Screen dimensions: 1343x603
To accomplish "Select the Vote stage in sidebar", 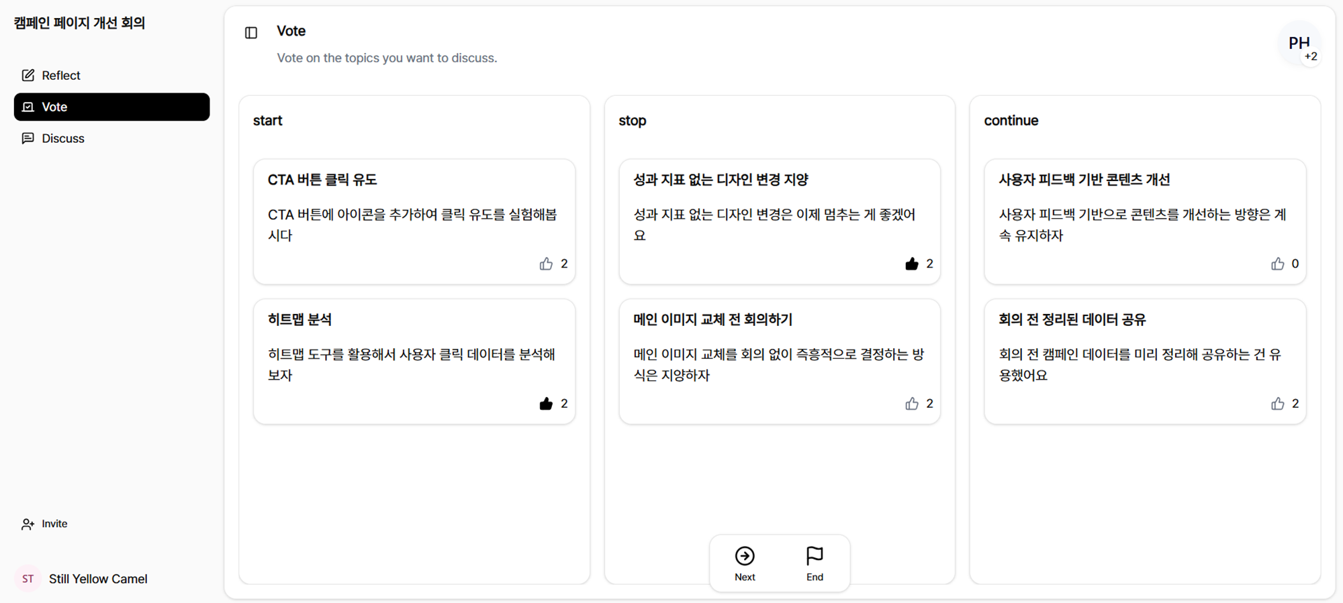I will click(111, 107).
